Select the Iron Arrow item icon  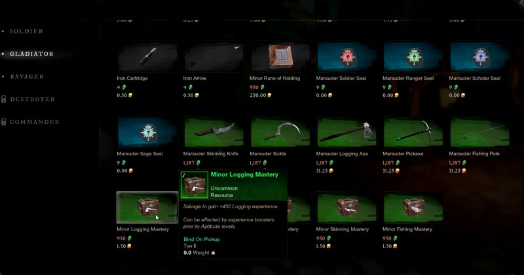[x=214, y=56]
